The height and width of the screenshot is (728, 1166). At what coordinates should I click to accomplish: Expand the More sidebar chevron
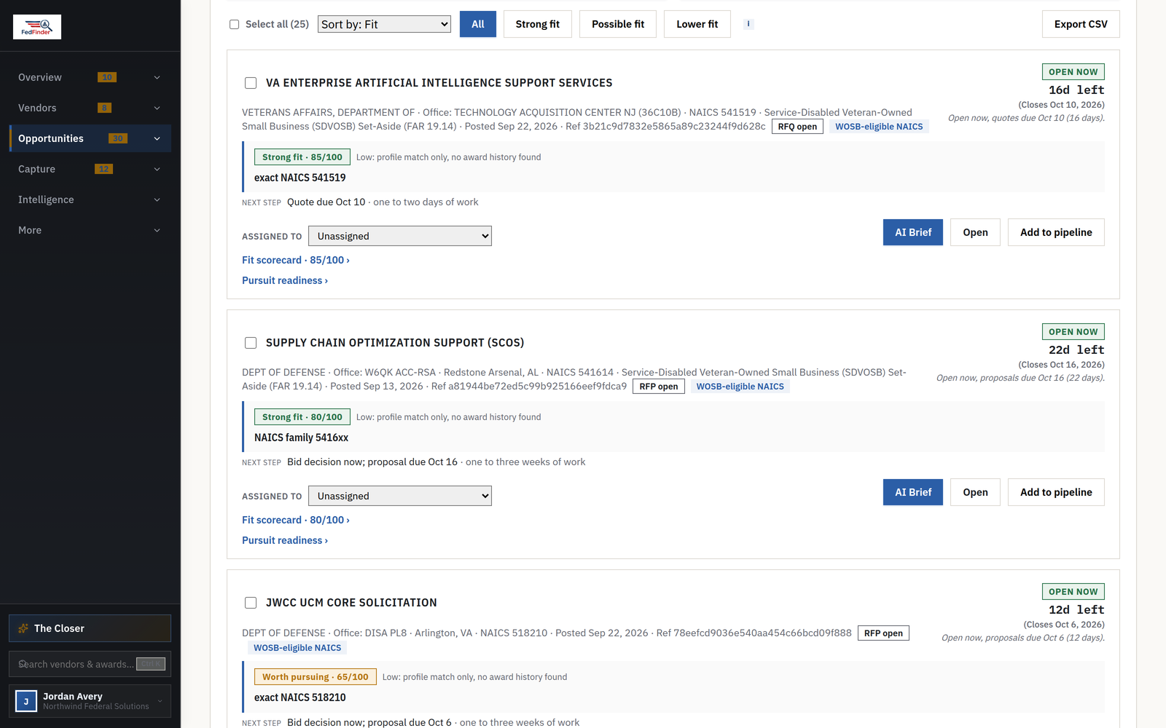[x=157, y=230]
